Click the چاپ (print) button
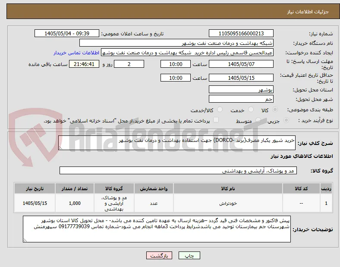The width and height of the screenshot is (340, 267). (189, 255)
